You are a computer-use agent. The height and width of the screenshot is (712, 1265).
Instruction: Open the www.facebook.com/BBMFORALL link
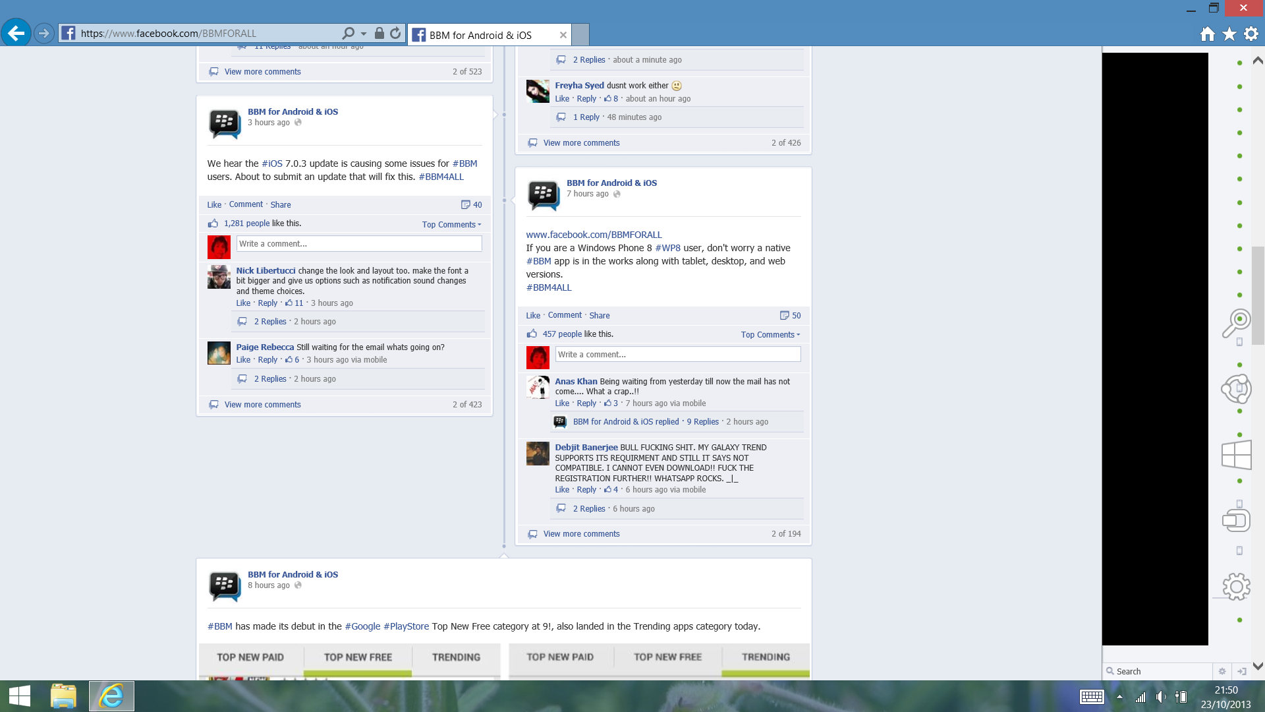tap(594, 235)
